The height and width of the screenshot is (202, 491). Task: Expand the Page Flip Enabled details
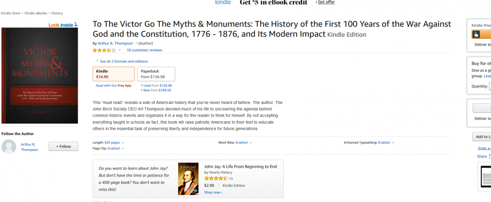[122, 148]
